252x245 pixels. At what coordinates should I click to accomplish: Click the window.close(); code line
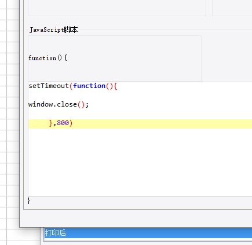(x=59, y=104)
